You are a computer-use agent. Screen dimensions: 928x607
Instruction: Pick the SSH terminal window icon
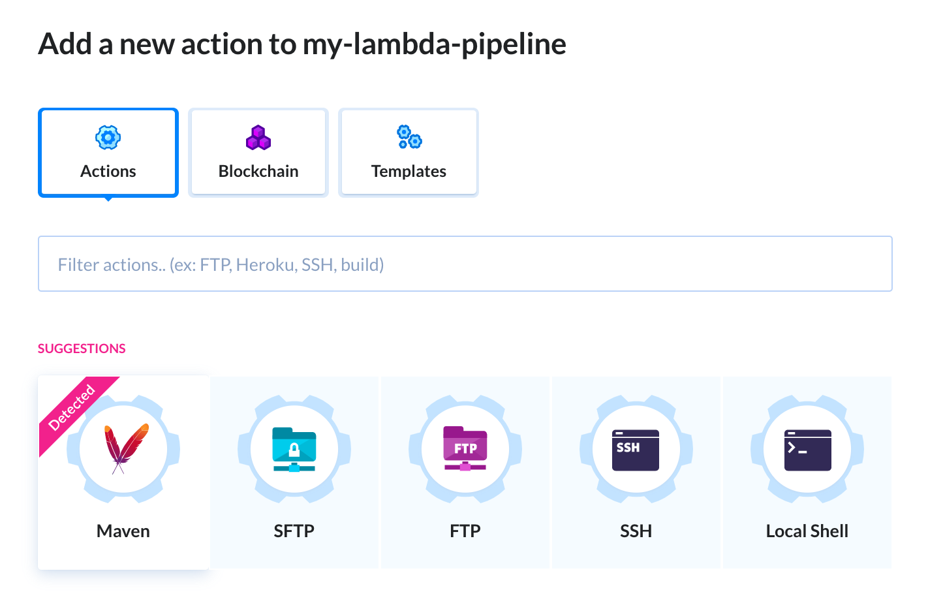point(636,450)
